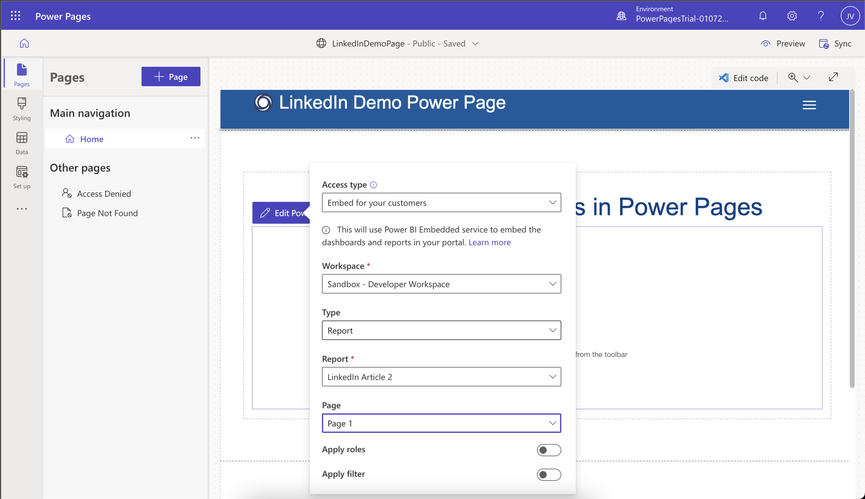Open the Workspace dropdown

pyautogui.click(x=441, y=284)
